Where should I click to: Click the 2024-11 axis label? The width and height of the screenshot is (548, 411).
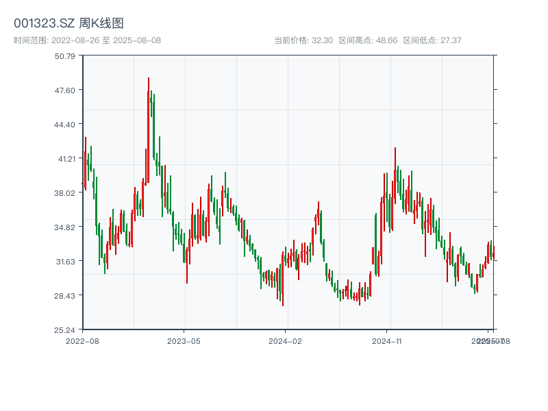click(386, 340)
